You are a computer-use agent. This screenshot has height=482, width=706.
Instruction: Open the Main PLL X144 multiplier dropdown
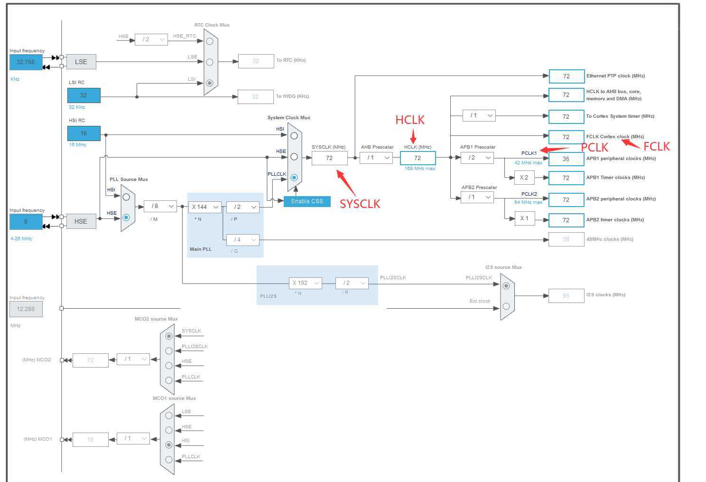(205, 207)
